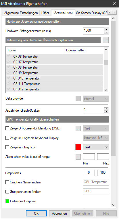The width and height of the screenshot is (119, 219).
Task: Toggle the CPU12 Temperatur checkmark icon
Action: (8, 89)
